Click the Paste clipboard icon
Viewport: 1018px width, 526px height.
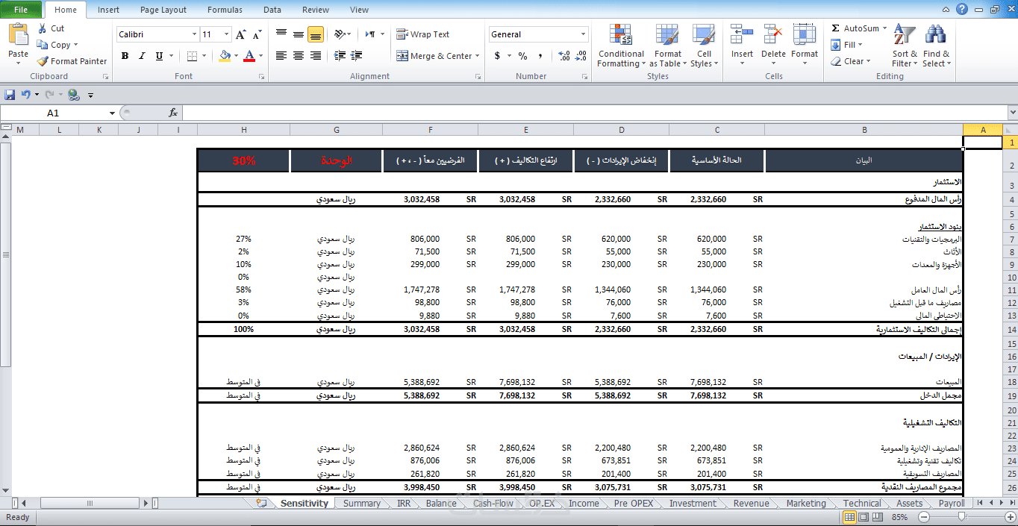pos(18,34)
